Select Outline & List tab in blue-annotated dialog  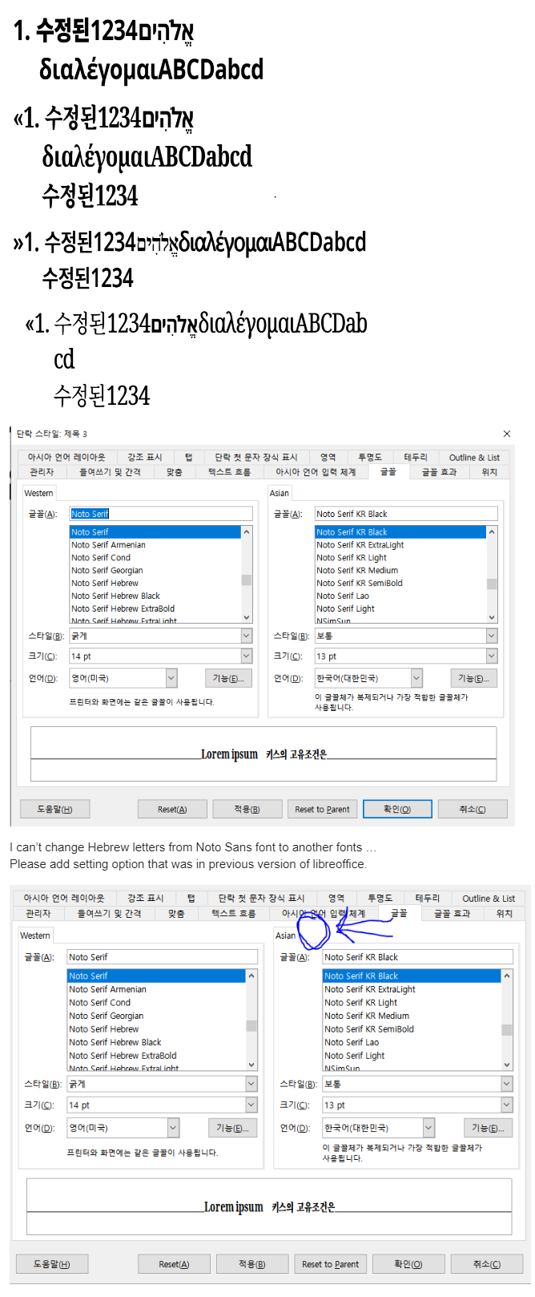point(488,899)
